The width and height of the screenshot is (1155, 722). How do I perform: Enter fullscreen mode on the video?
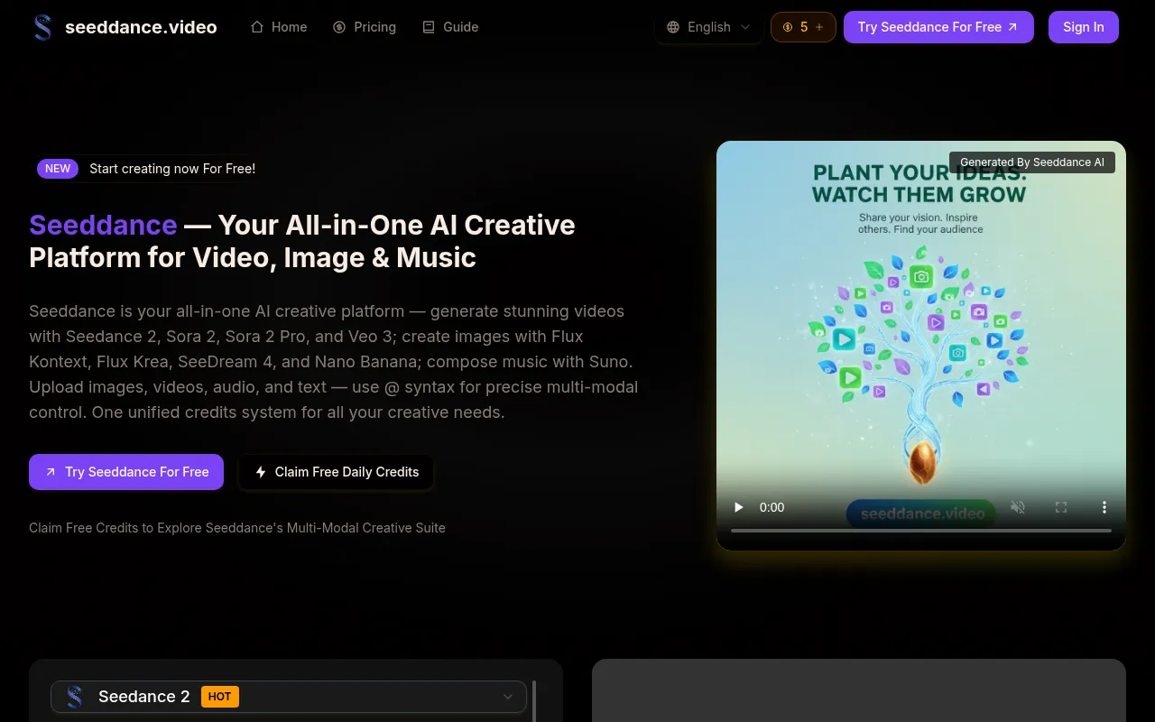(x=1061, y=507)
